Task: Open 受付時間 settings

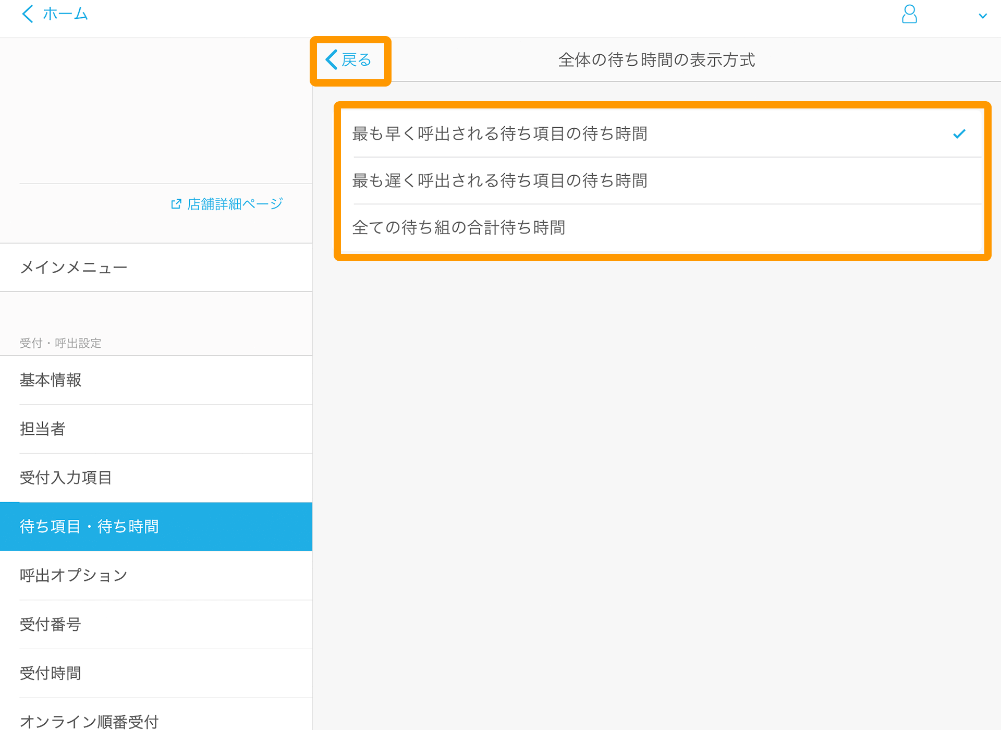Action: [x=156, y=673]
